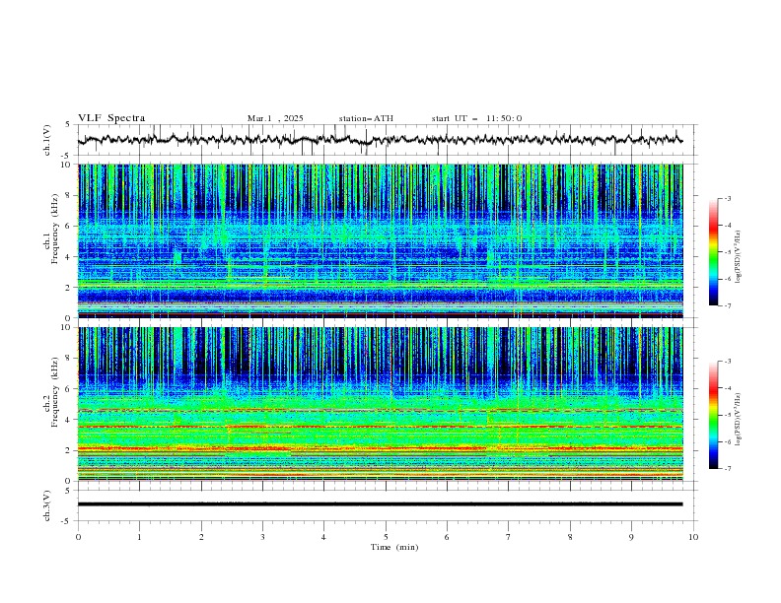Image resolution: width=781 pixels, height=603 pixels.
Task: Click the "-7" tick on ch.1 colorbar
Action: [727, 305]
